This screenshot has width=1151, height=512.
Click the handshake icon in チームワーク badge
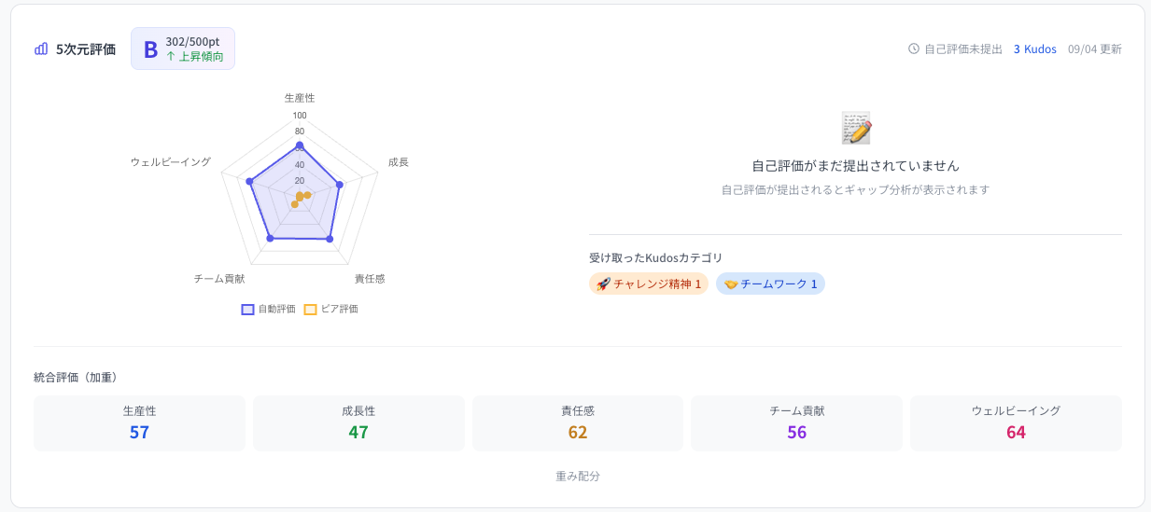[x=731, y=284]
